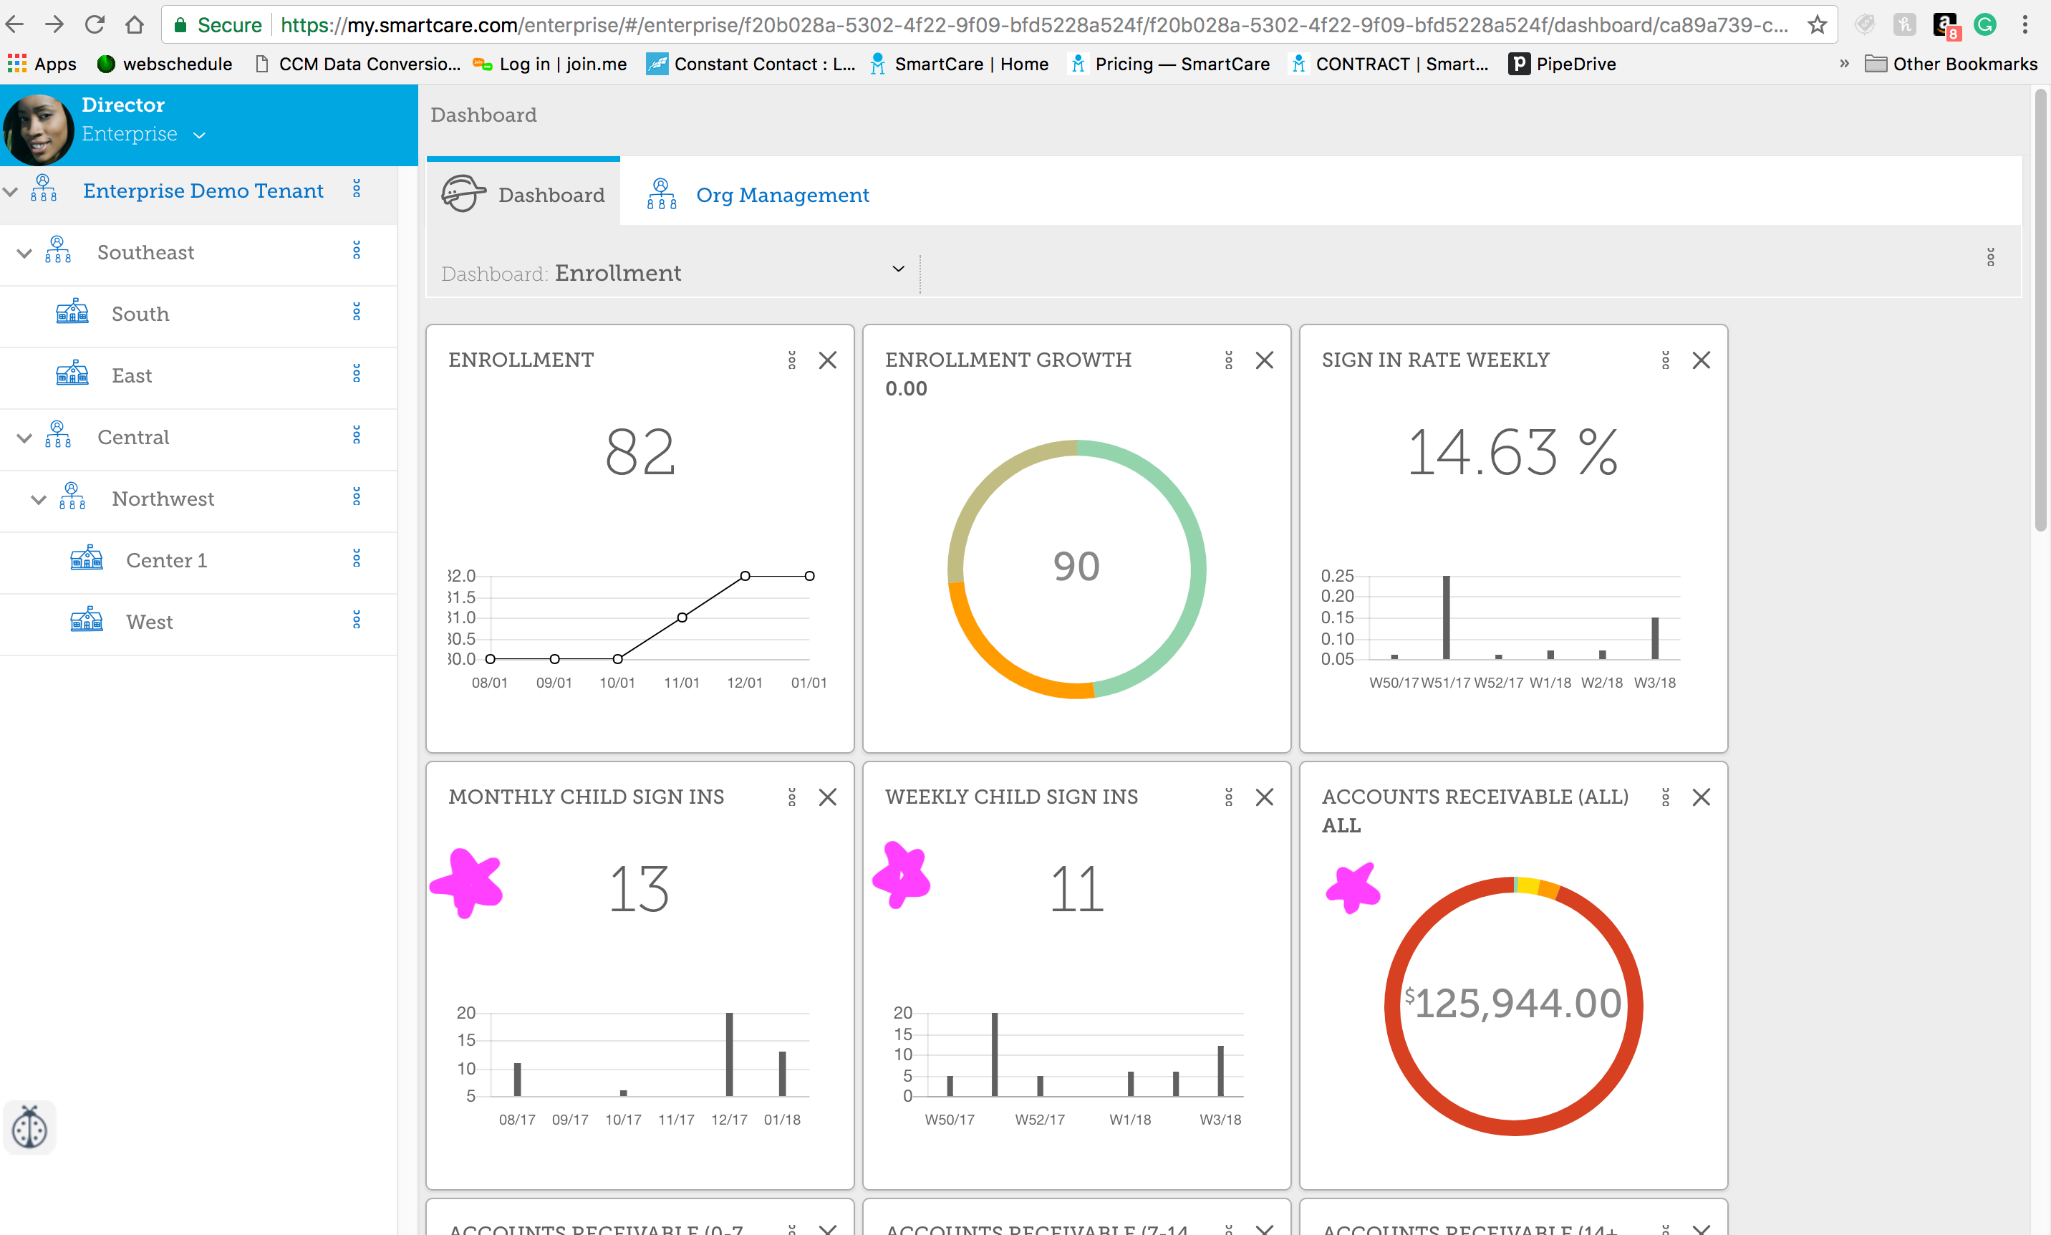Open Monthly Child Sign Ins options menu
Screen dimensions: 2051x1235
tap(792, 797)
